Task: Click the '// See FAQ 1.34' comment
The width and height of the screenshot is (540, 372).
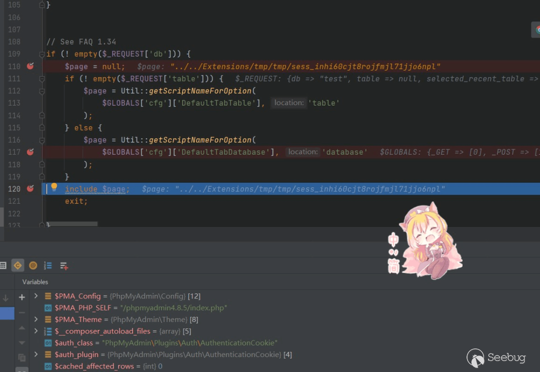Action: tap(81, 42)
